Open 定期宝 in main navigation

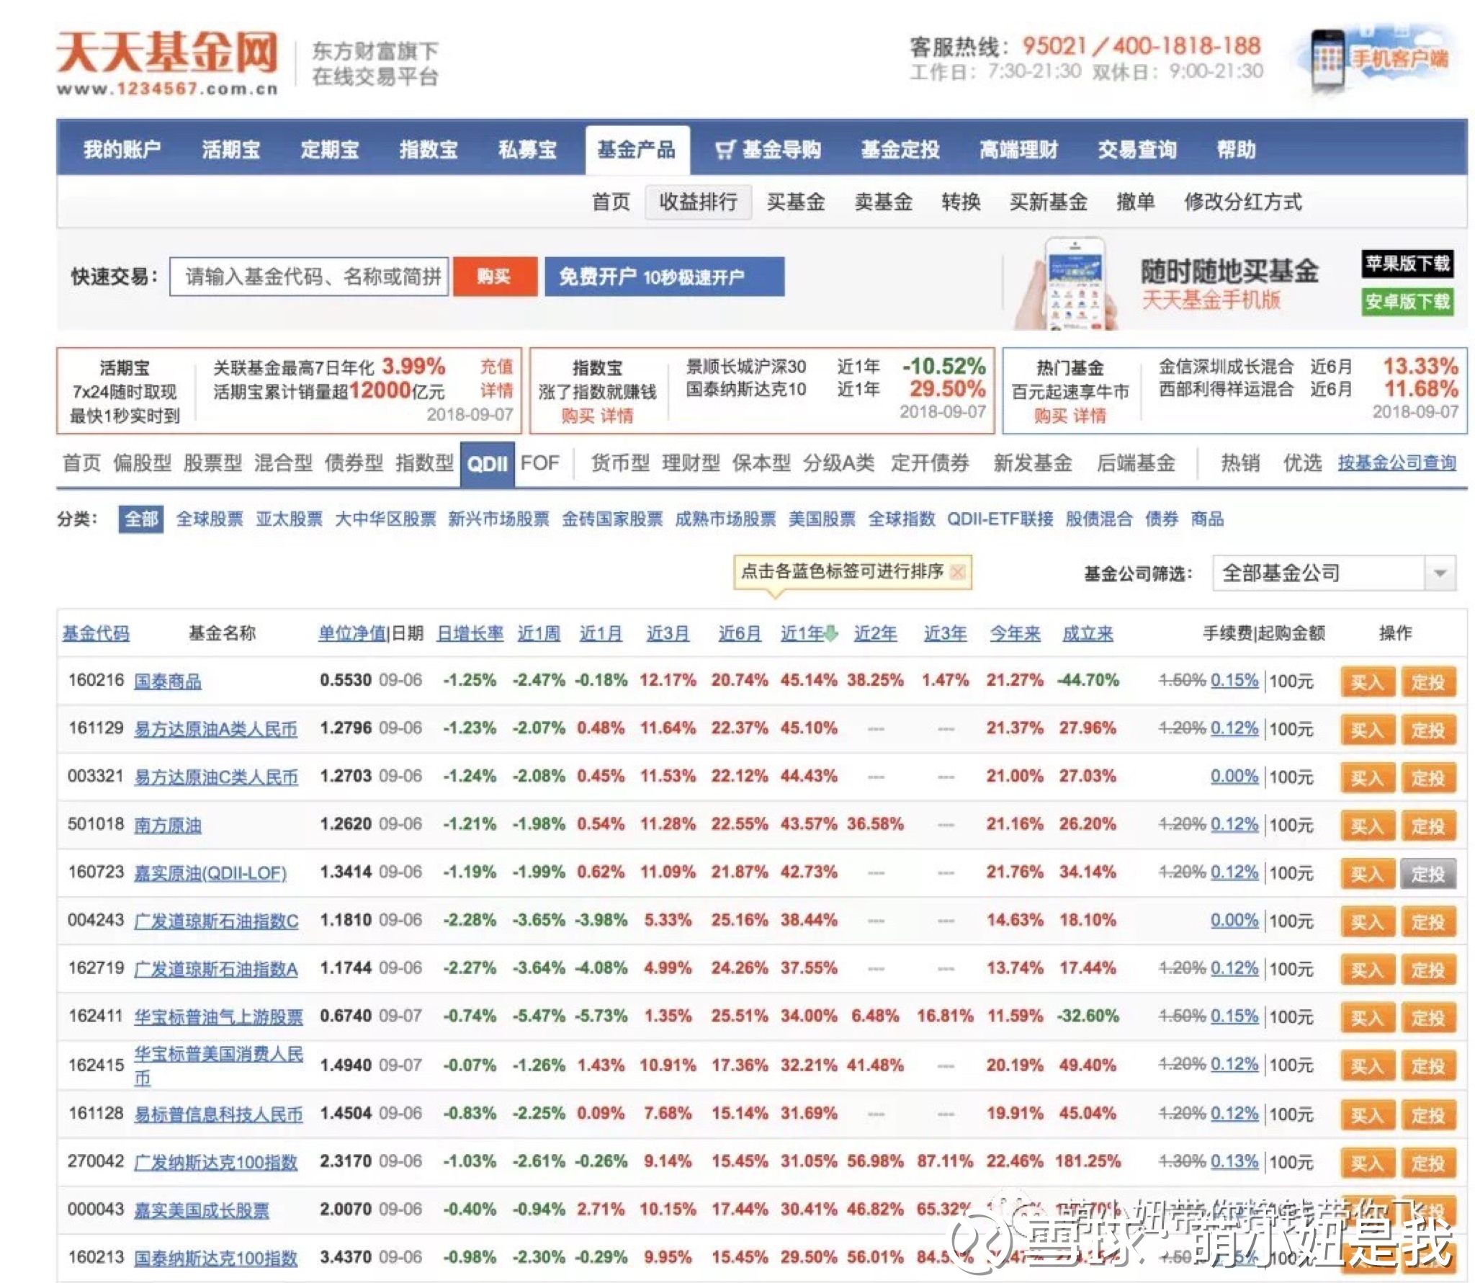[330, 150]
